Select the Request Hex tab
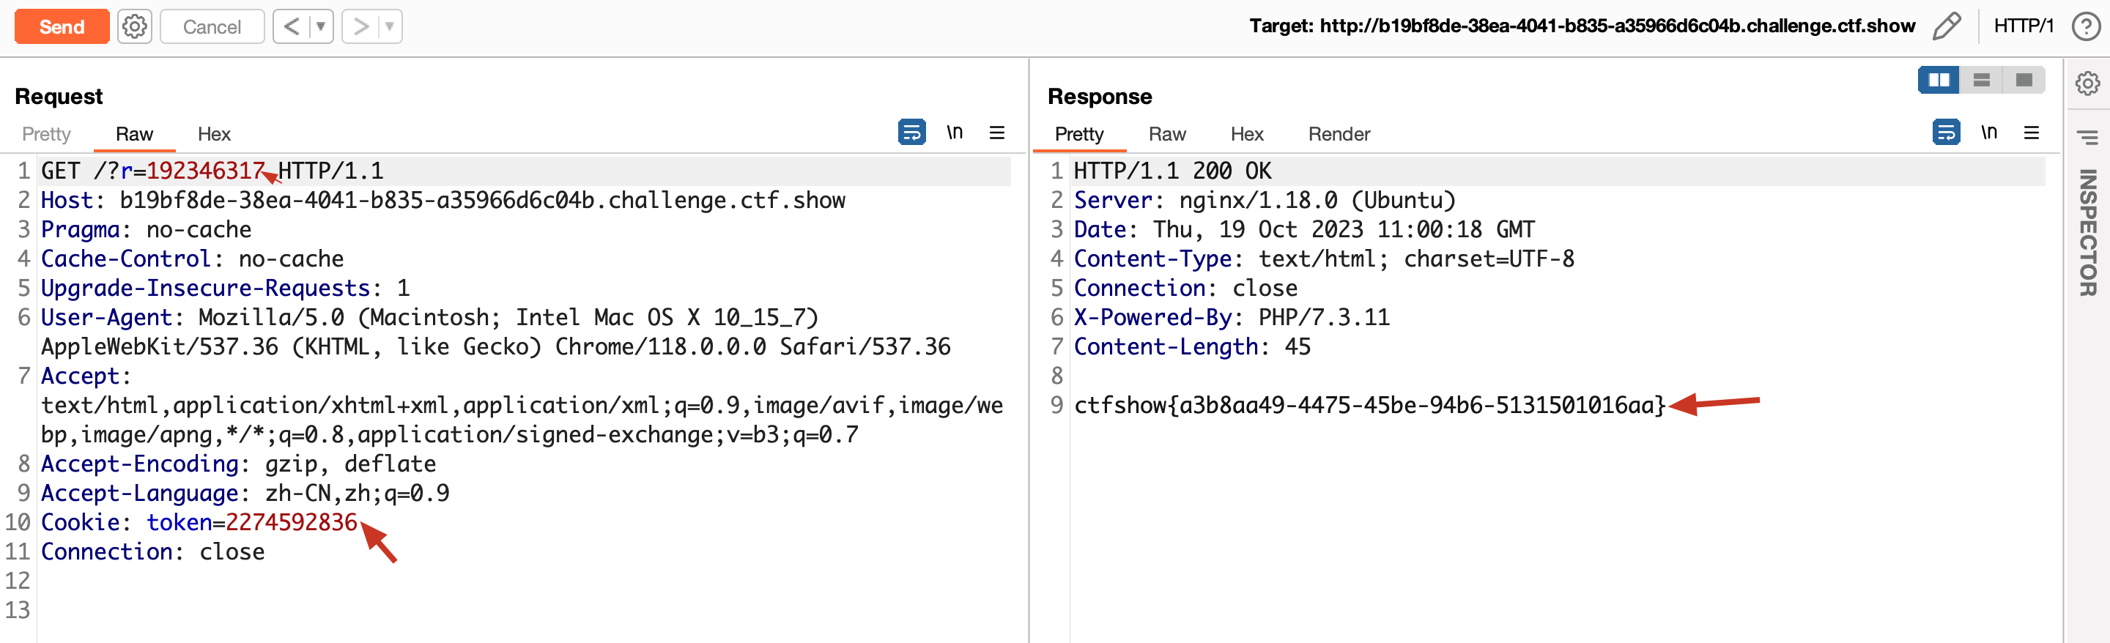 (x=214, y=133)
